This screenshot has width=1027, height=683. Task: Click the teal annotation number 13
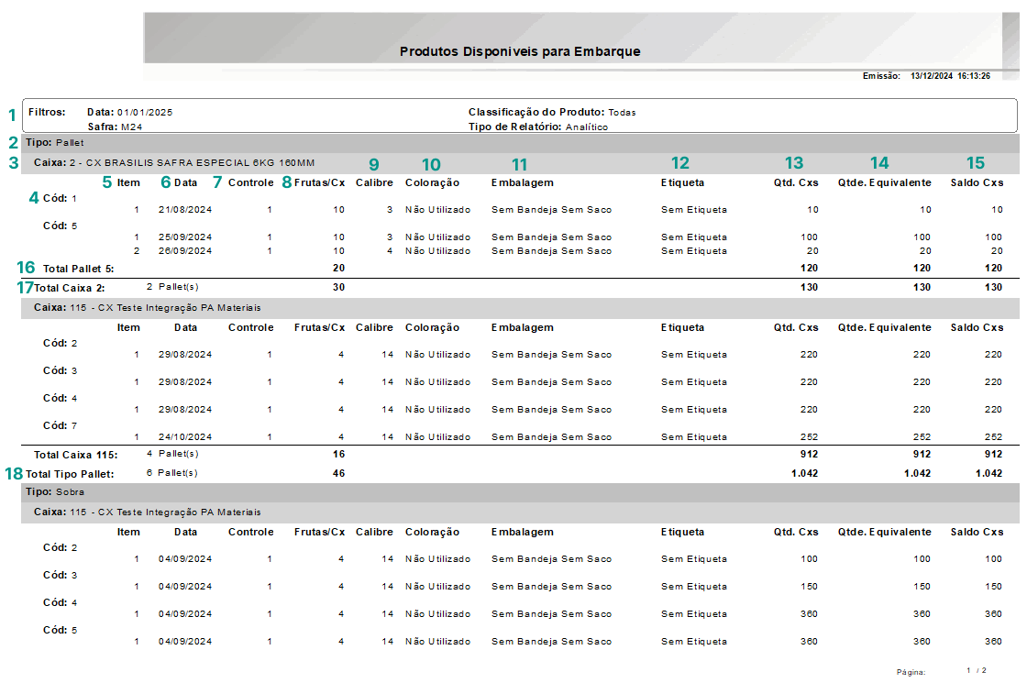pyautogui.click(x=794, y=163)
